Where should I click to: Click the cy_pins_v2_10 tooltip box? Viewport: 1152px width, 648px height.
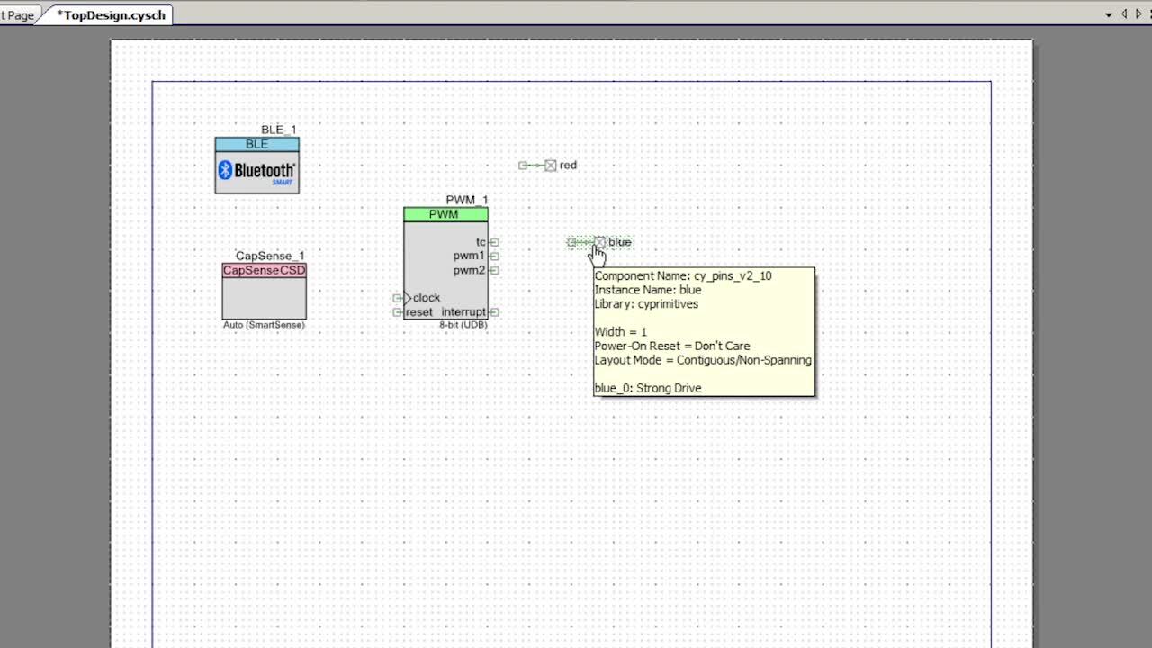pos(704,331)
